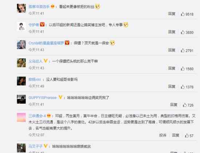Like the comment with 1378 likes
The image size is (200, 153).
[x=183, y=87]
